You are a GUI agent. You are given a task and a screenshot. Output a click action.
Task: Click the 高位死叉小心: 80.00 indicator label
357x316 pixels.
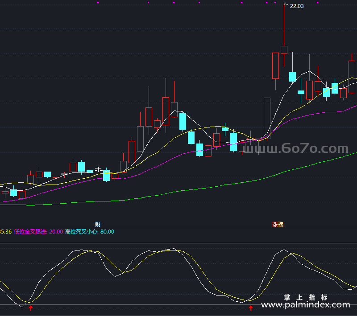(90, 232)
